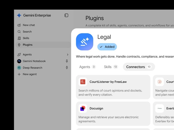The height and width of the screenshot is (130, 174).
Task: Click the Gemini Notebook round icon
Action: pyautogui.click(x=19, y=61)
